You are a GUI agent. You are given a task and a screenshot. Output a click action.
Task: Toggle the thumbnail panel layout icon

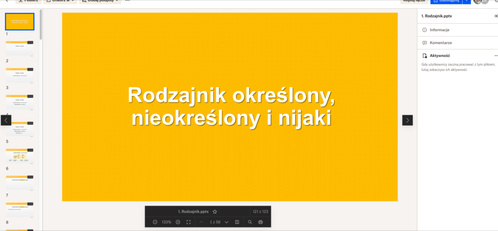[237, 222]
